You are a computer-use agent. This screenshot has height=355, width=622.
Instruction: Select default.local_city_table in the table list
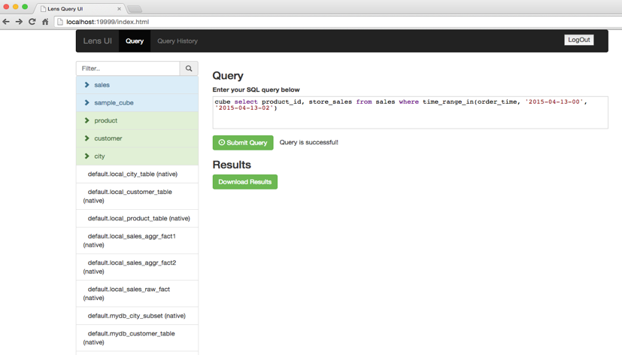click(x=132, y=174)
